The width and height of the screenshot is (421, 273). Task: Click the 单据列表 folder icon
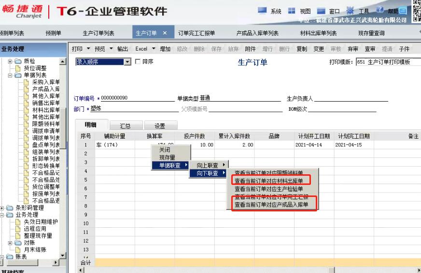[x=18, y=75]
